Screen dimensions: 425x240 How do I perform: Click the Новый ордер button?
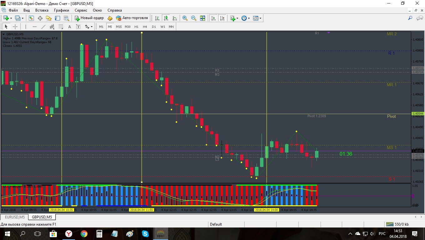(x=89, y=18)
